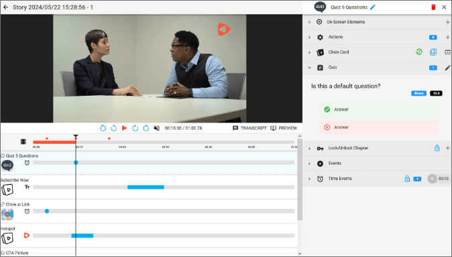The height and width of the screenshot is (257, 452).
Task: Expand the Time Events section
Action: click(x=309, y=179)
